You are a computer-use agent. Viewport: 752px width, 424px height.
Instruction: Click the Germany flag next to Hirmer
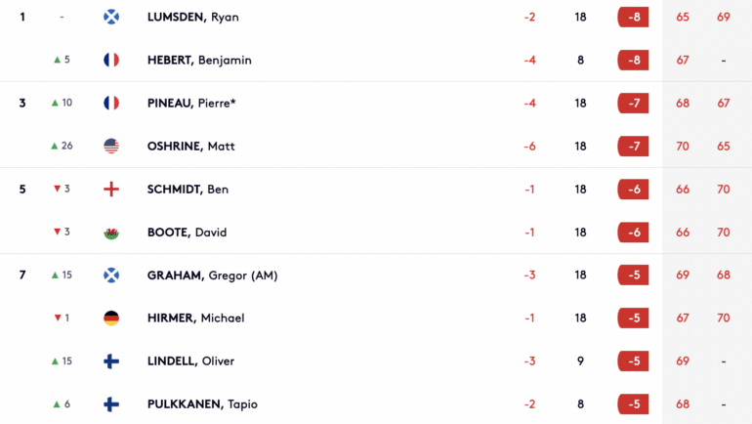111,318
